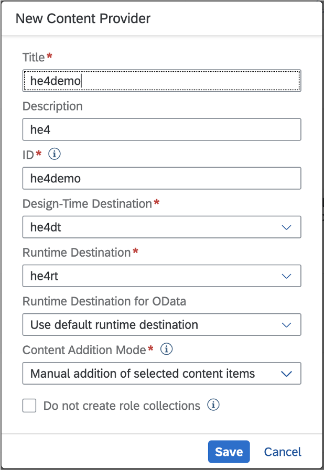Viewport: 324px width, 470px height.
Task: Save the new content provider
Action: tap(229, 452)
